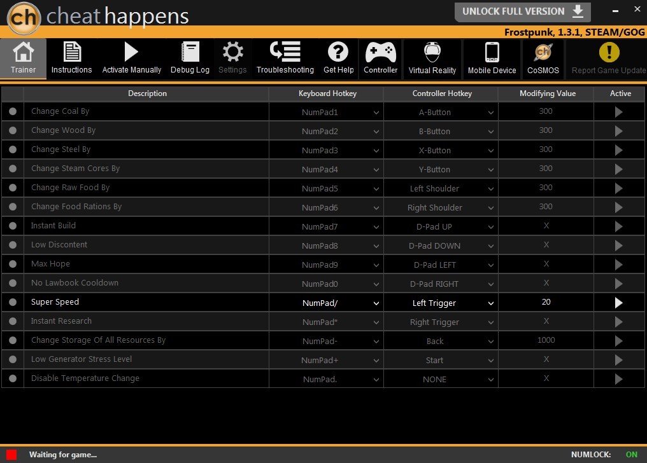Activate the Change Steel By cheat
This screenshot has height=463, width=647.
pos(618,150)
